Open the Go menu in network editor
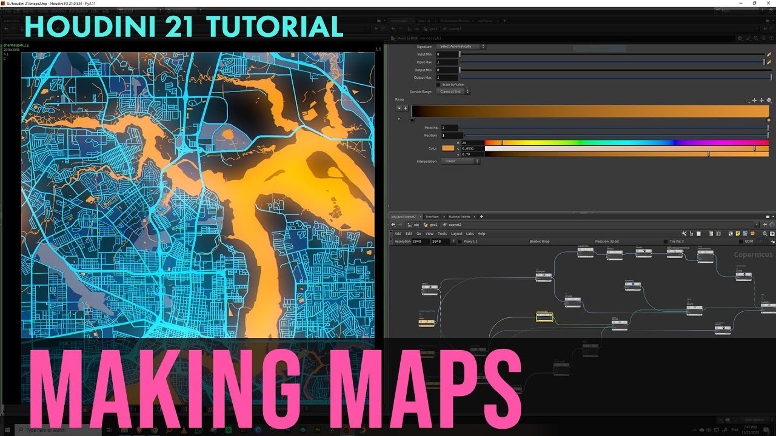 click(x=418, y=234)
